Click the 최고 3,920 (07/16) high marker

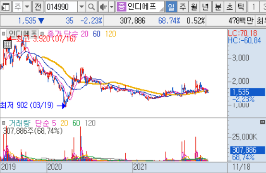[x=46, y=39]
